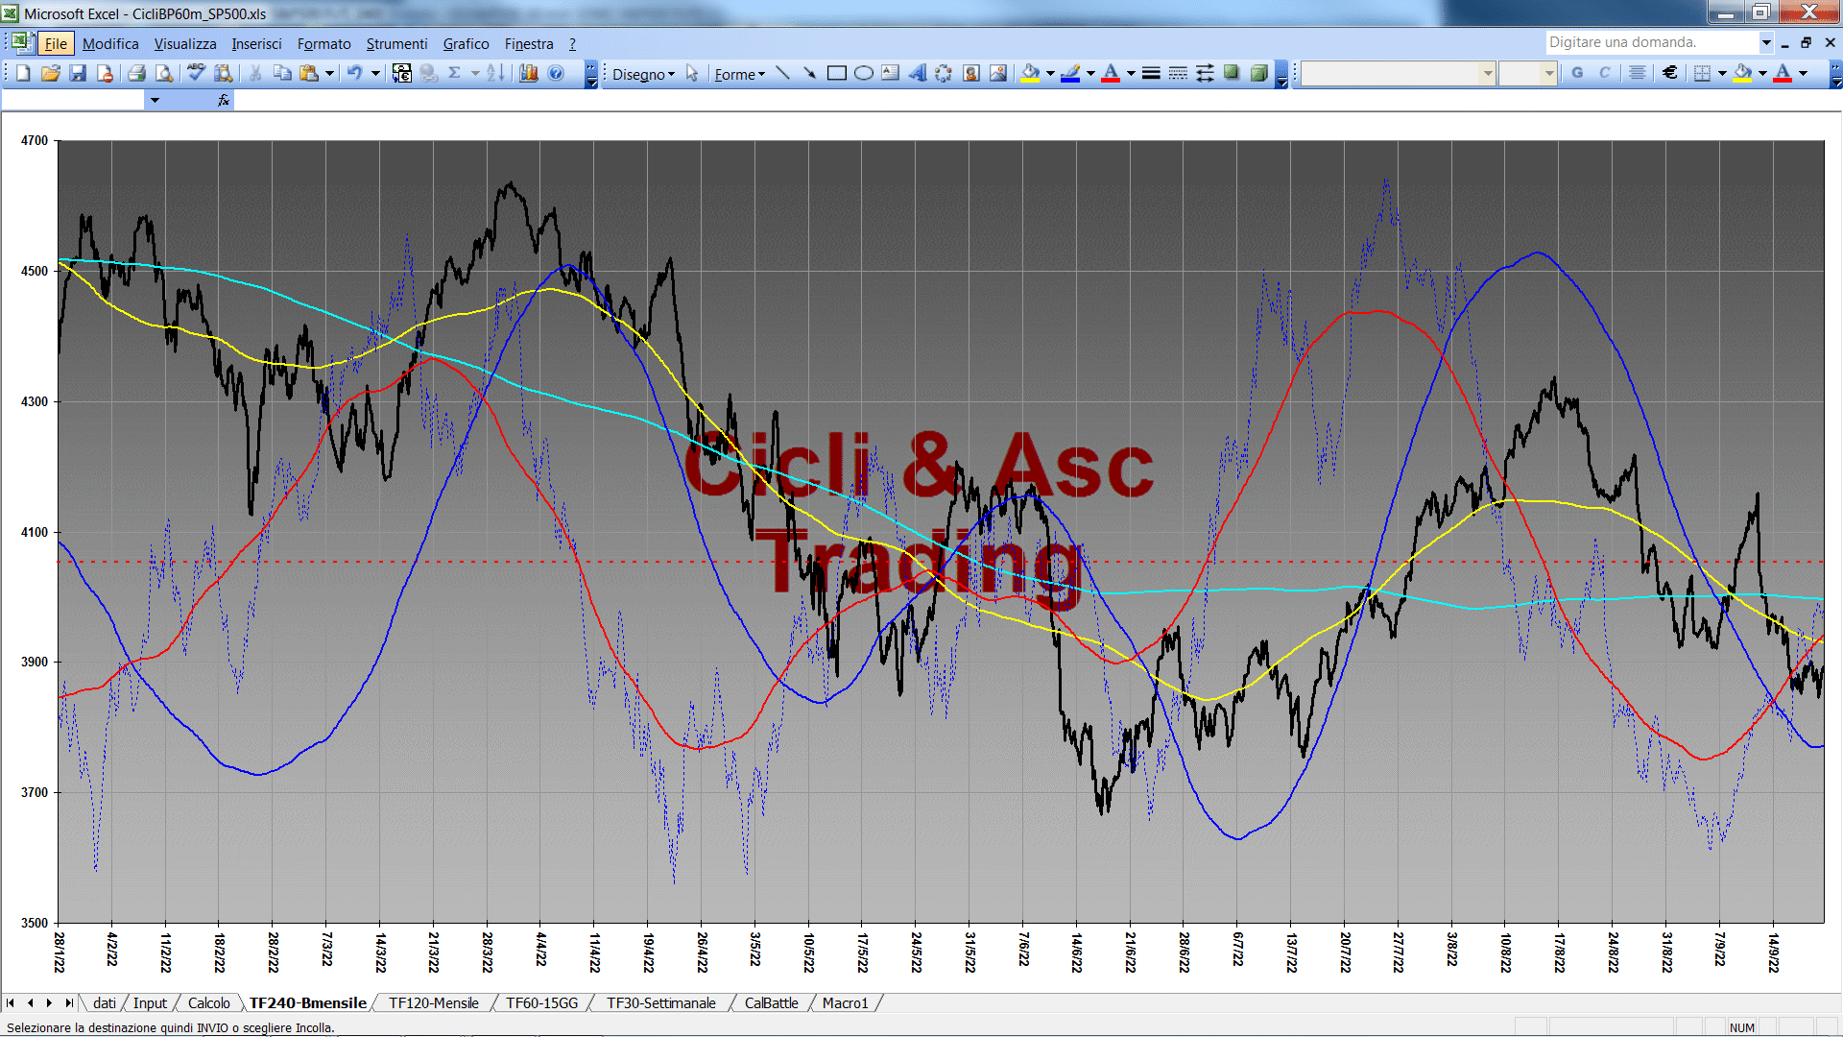Select the Oval drawing tool
1843x1037 pixels.
864,73
